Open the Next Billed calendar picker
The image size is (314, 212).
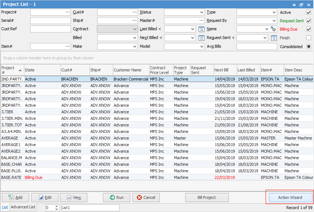pos(202,38)
